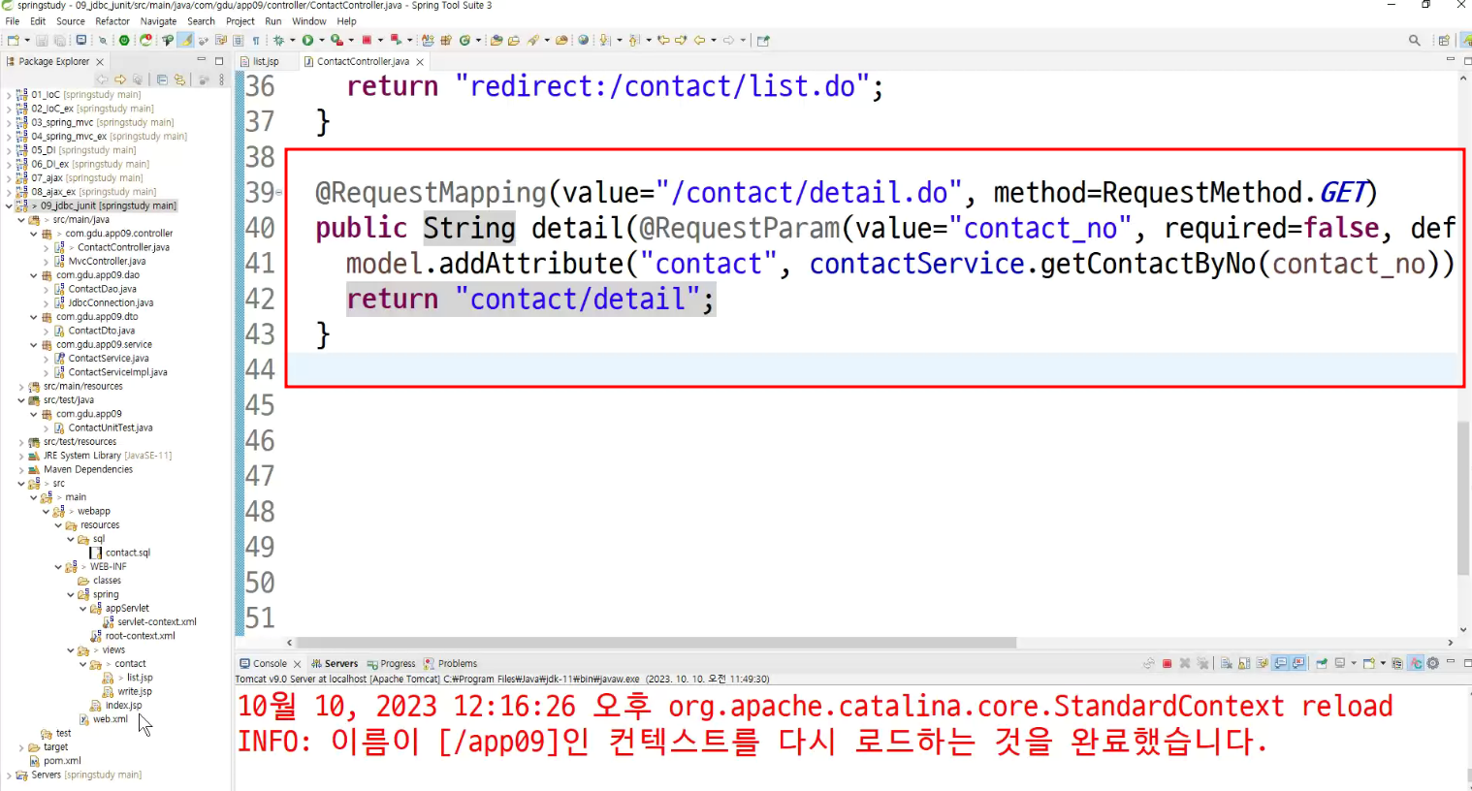Screen dimensions: 1472x791
Task: Click Display Selected Console monitor icon
Action: coord(1340,664)
